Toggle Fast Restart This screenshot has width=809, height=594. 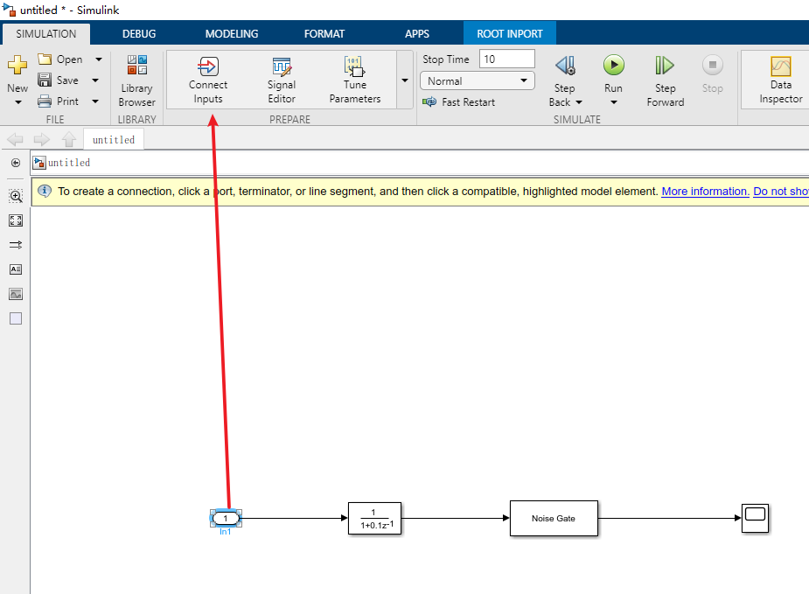[x=458, y=102]
